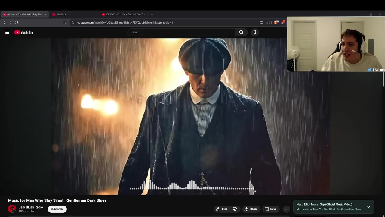The image size is (385, 217).
Task: Click the search magnifier button
Action: click(x=241, y=32)
